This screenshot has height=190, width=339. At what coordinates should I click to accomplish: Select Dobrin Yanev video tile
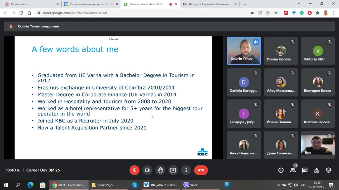(244, 51)
